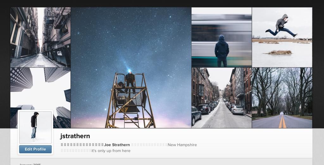
Task: Click the bio text "it's only up from here"
Action: 111,151
